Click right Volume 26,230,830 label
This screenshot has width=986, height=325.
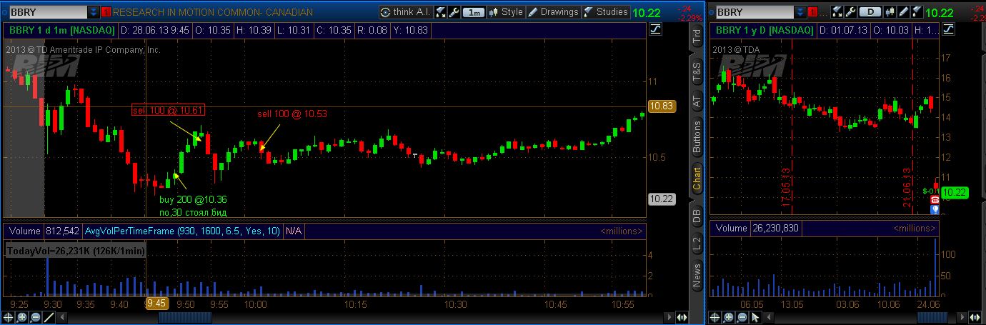click(x=757, y=228)
